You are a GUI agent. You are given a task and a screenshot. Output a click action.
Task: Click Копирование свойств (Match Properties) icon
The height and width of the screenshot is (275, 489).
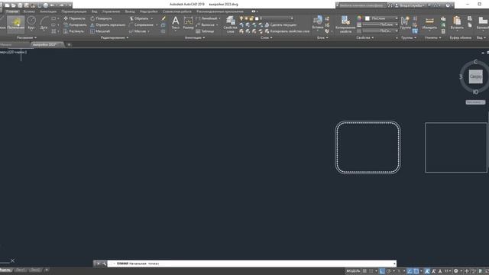pyautogui.click(x=345, y=24)
